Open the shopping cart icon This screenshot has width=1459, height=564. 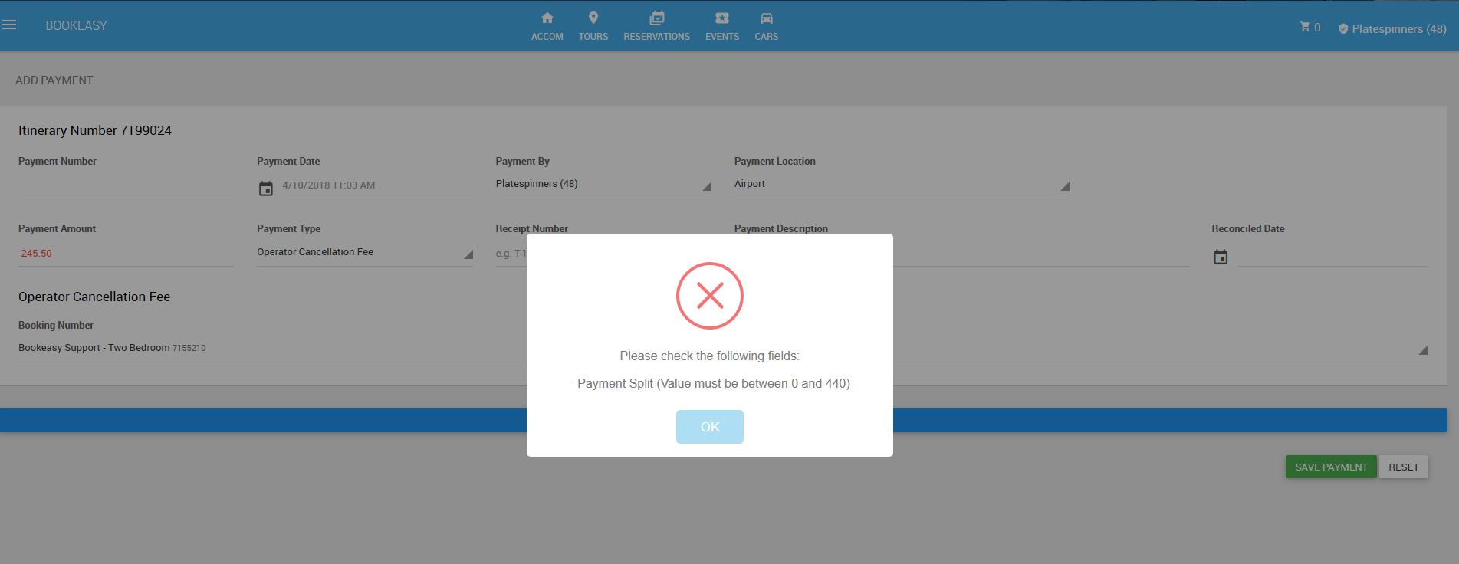pyautogui.click(x=1305, y=27)
